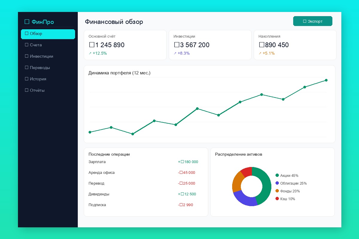Select the Подписка transaction entry
This screenshot has height=239, width=359.
click(x=146, y=205)
